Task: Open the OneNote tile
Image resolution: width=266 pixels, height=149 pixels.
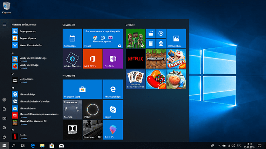Action: [x=113, y=59]
